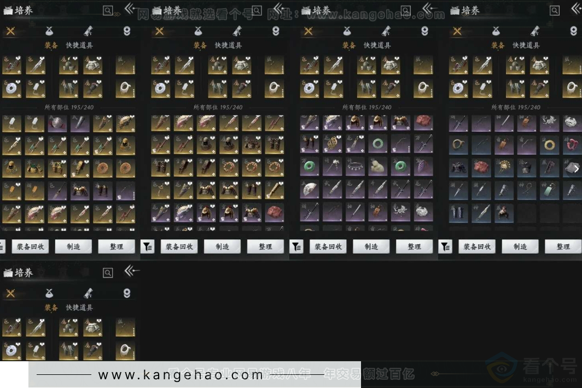
Task: Click 装备回收 in the fourth panel
Action: click(477, 246)
